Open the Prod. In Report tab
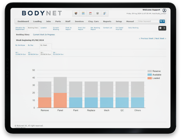The height and width of the screenshot is (140, 181). pos(69,29)
